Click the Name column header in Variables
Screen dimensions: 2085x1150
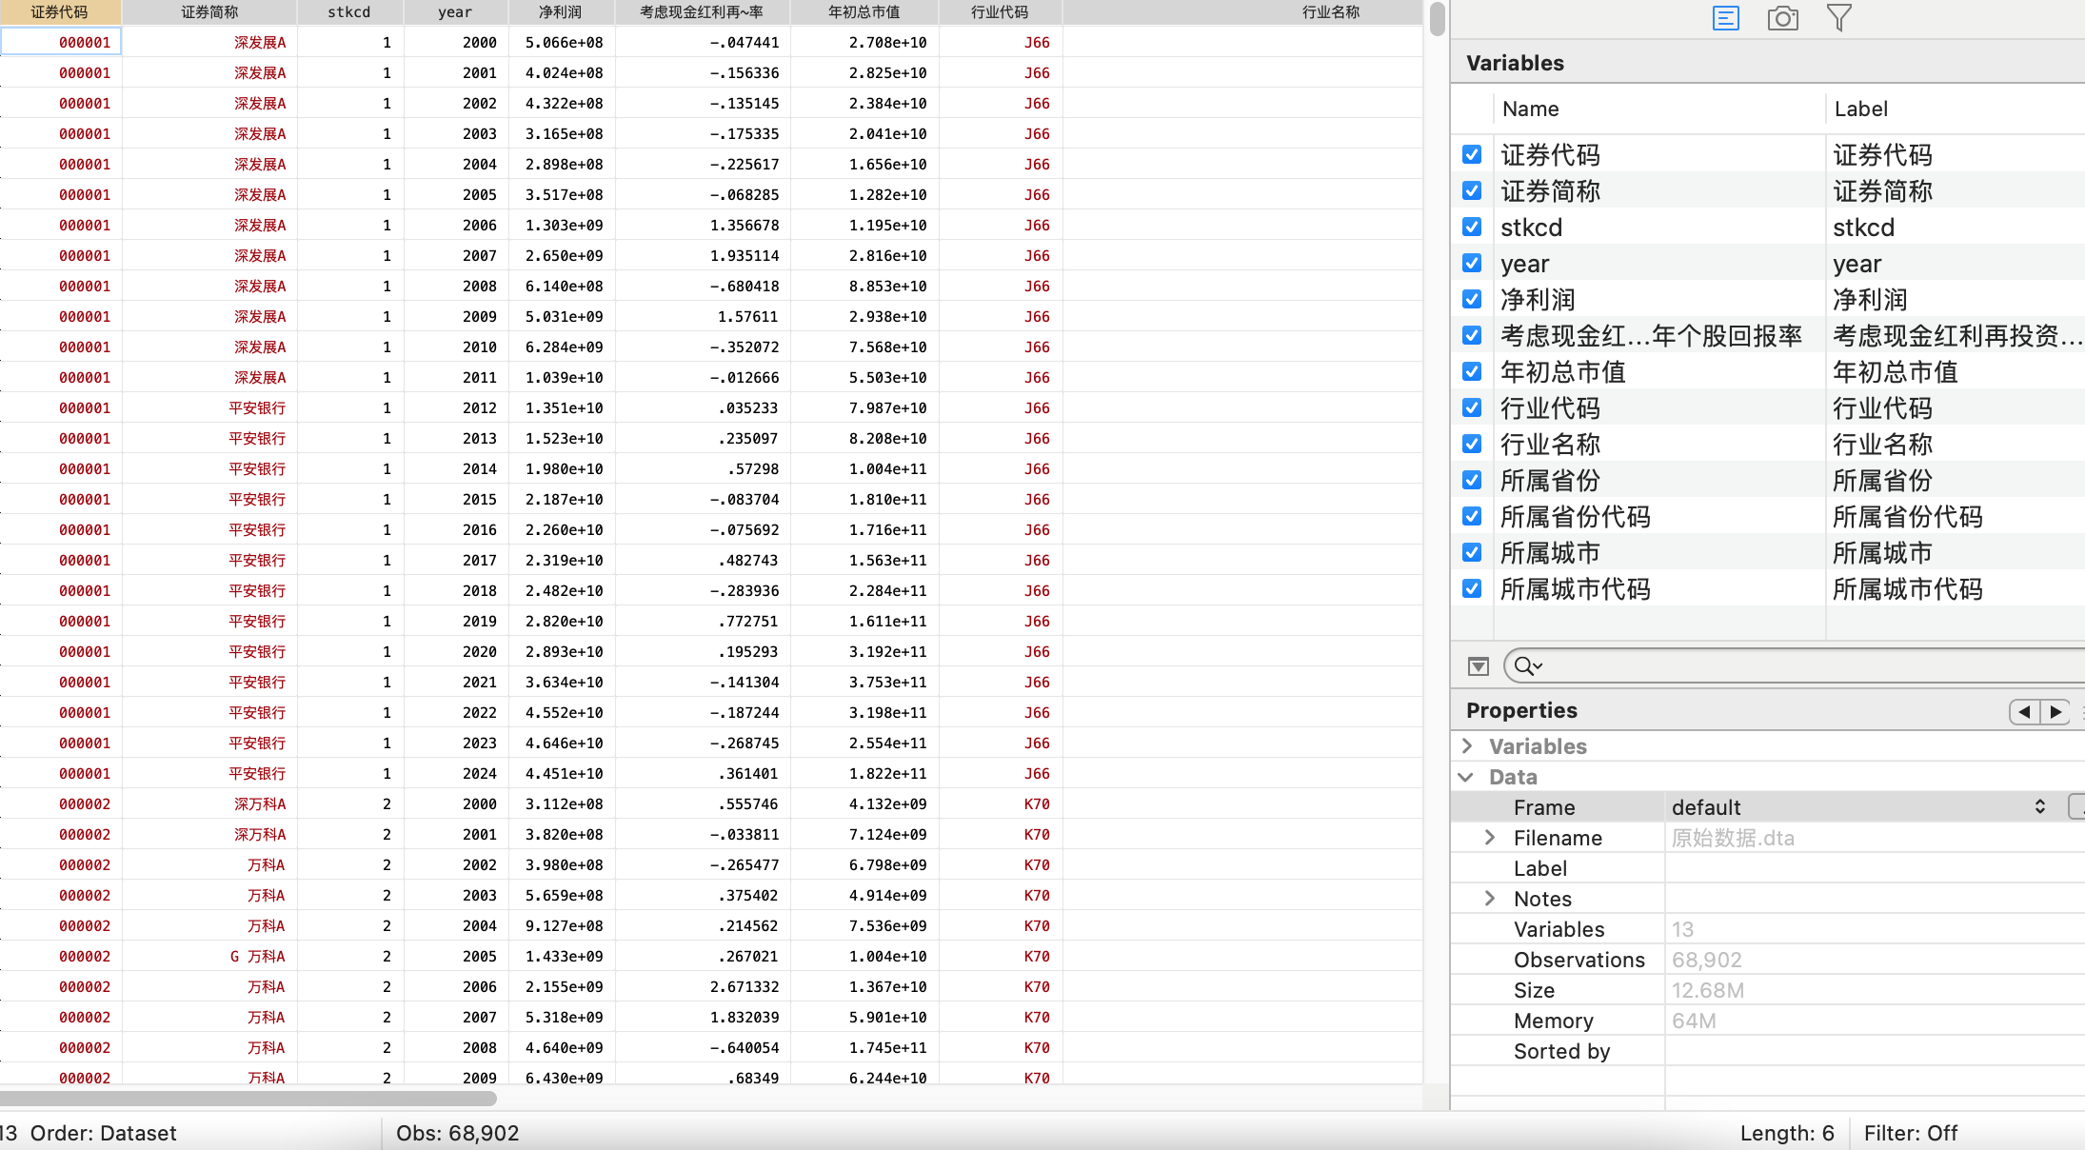click(x=1530, y=109)
